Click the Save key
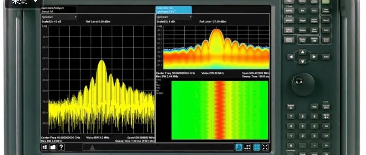 click(326, 30)
